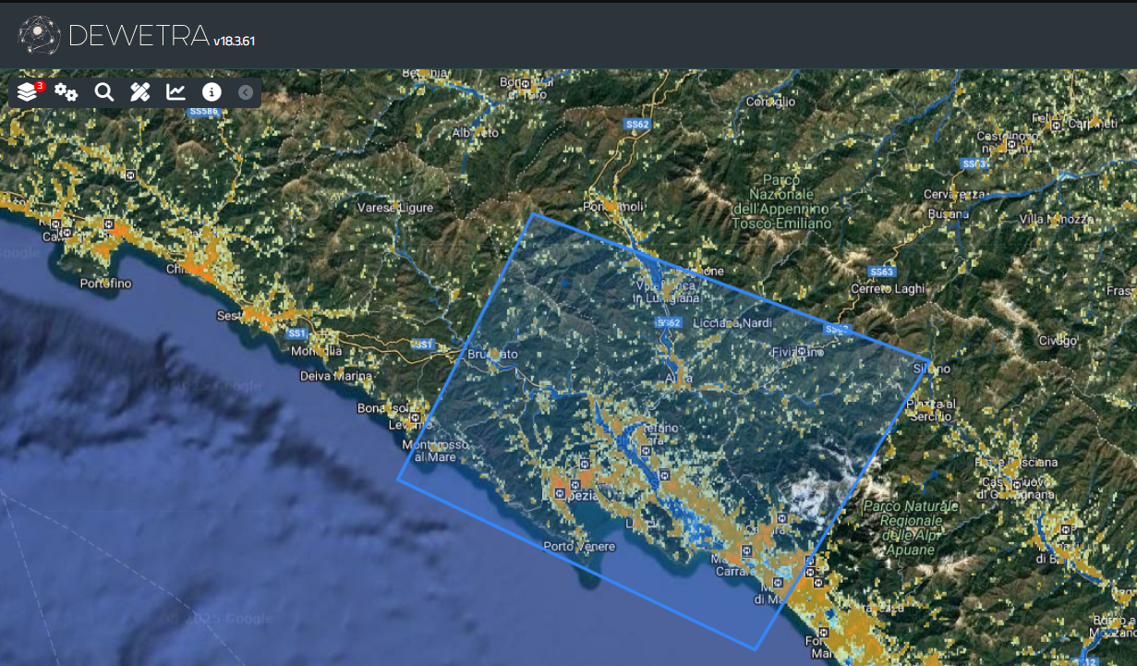Click the round info icon
The height and width of the screenshot is (666, 1137).
coord(212,91)
